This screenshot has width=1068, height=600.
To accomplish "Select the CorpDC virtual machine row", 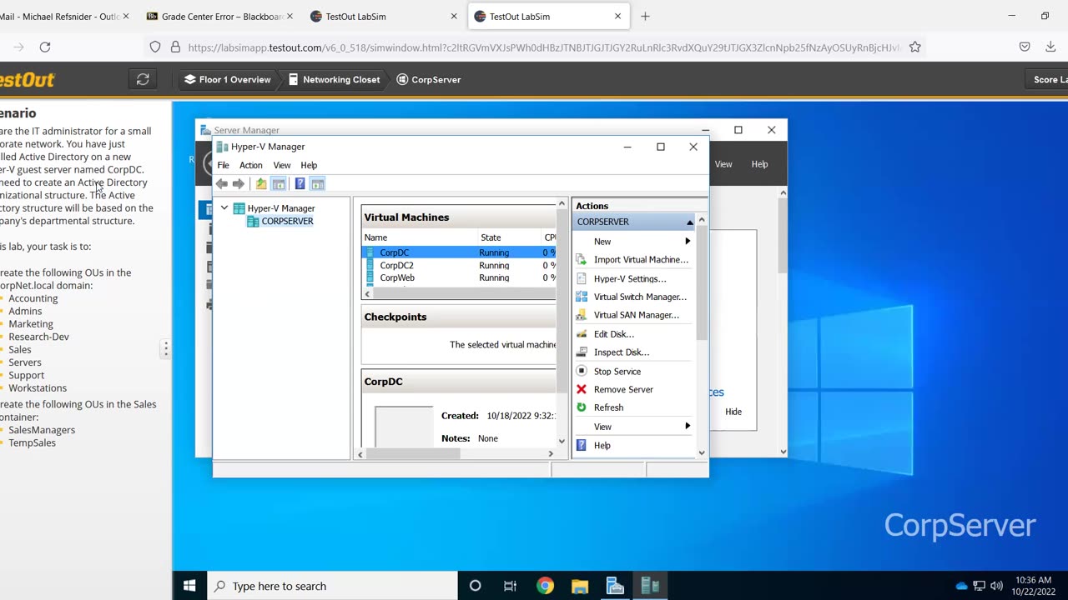I will pyautogui.click(x=460, y=252).
